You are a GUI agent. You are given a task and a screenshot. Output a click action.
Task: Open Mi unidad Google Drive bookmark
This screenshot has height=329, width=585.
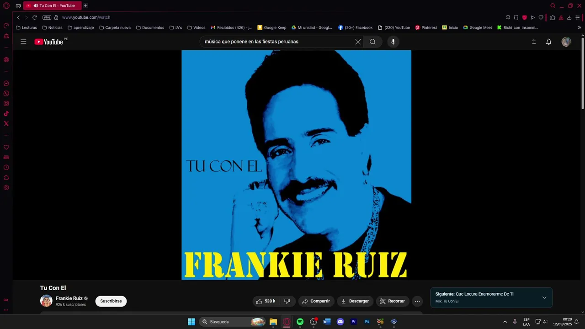[x=312, y=27]
